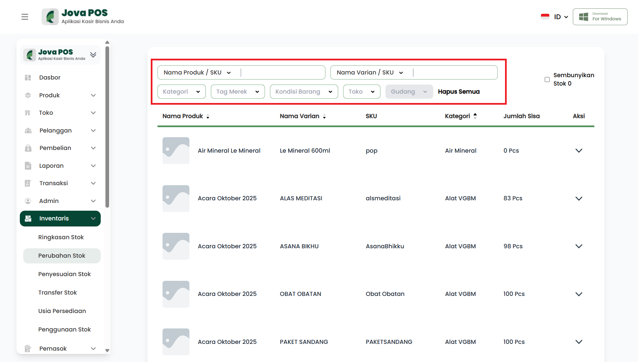The width and height of the screenshot is (638, 362).
Task: Click the Pelanggan people icon
Action: coord(28,131)
